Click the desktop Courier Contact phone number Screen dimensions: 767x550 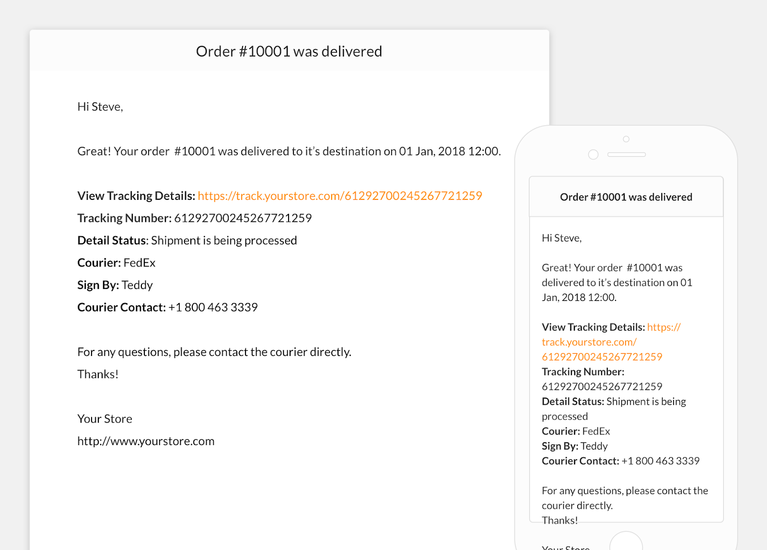coord(213,308)
